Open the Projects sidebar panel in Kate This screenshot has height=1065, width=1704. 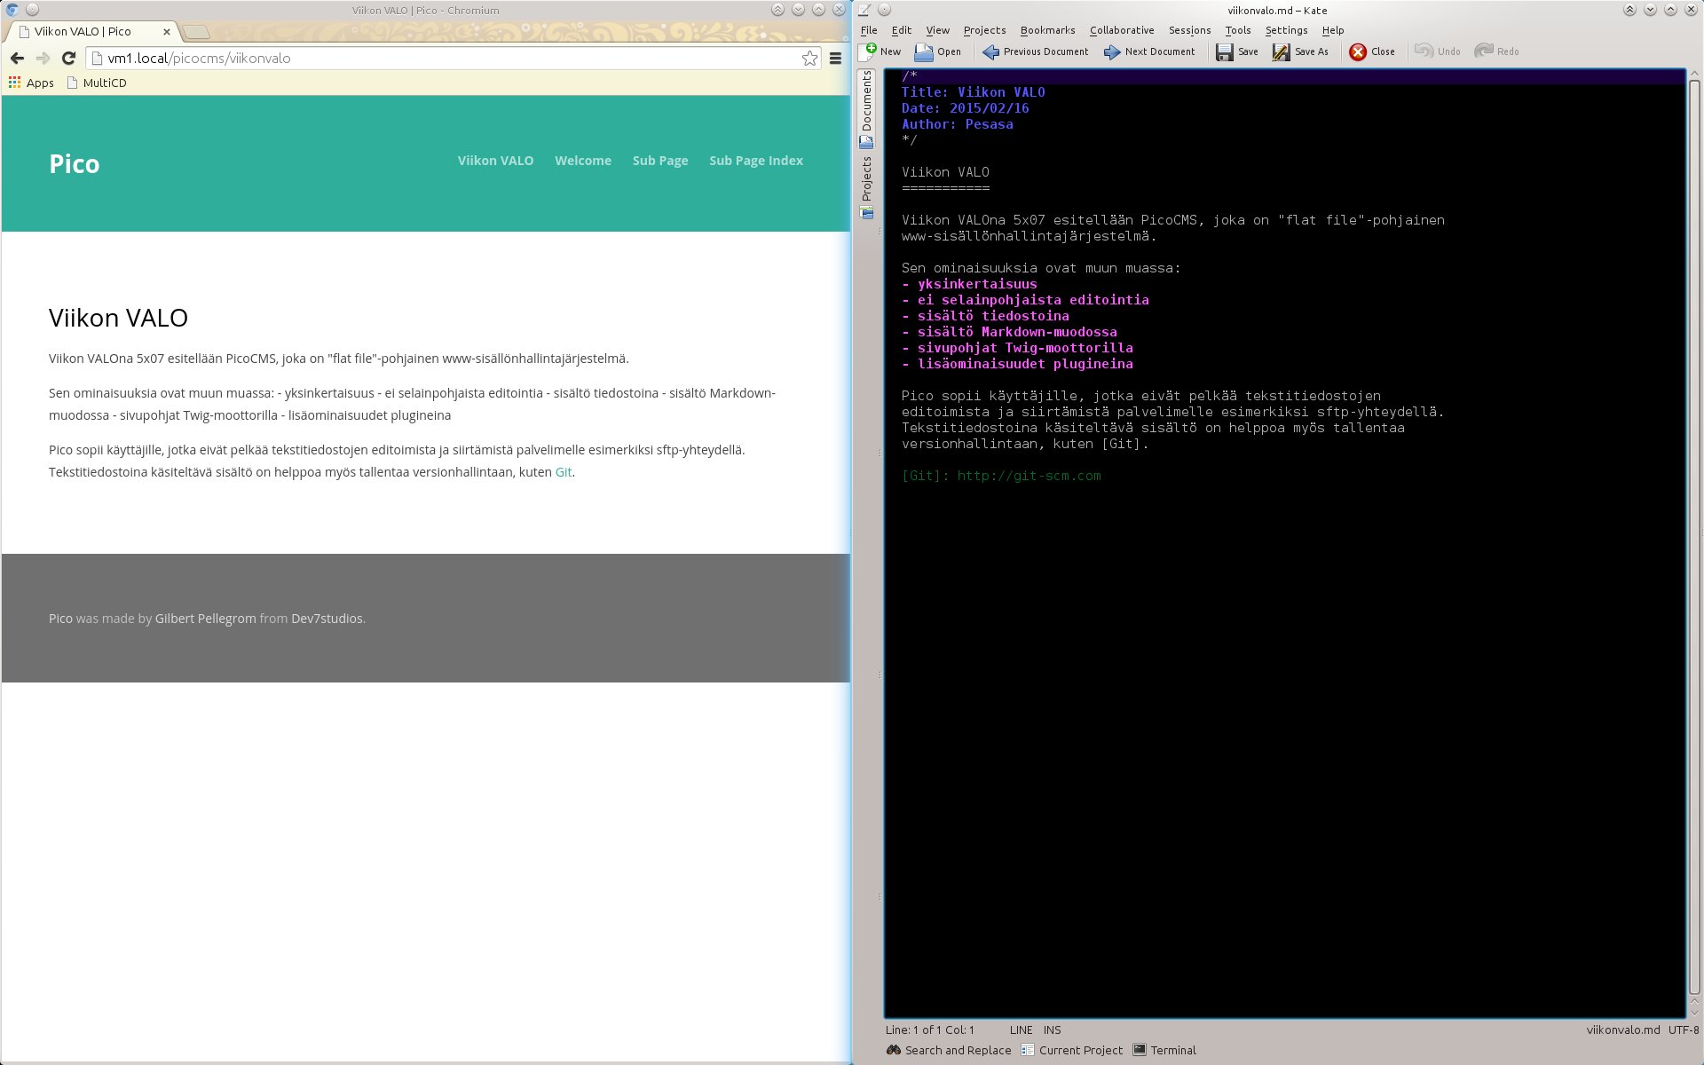(x=866, y=187)
